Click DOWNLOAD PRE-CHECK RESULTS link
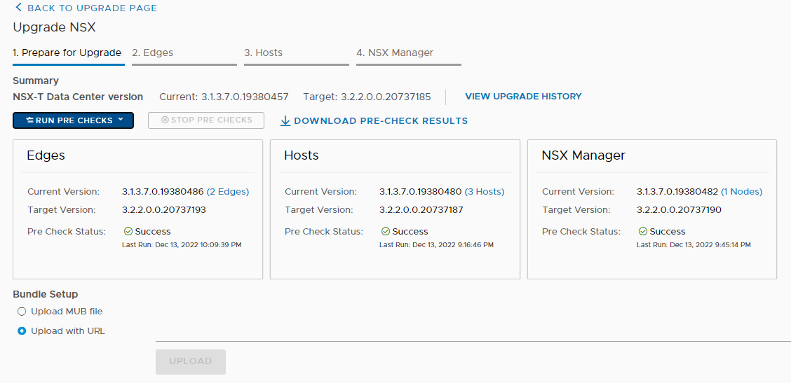The width and height of the screenshot is (791, 383). (x=374, y=121)
